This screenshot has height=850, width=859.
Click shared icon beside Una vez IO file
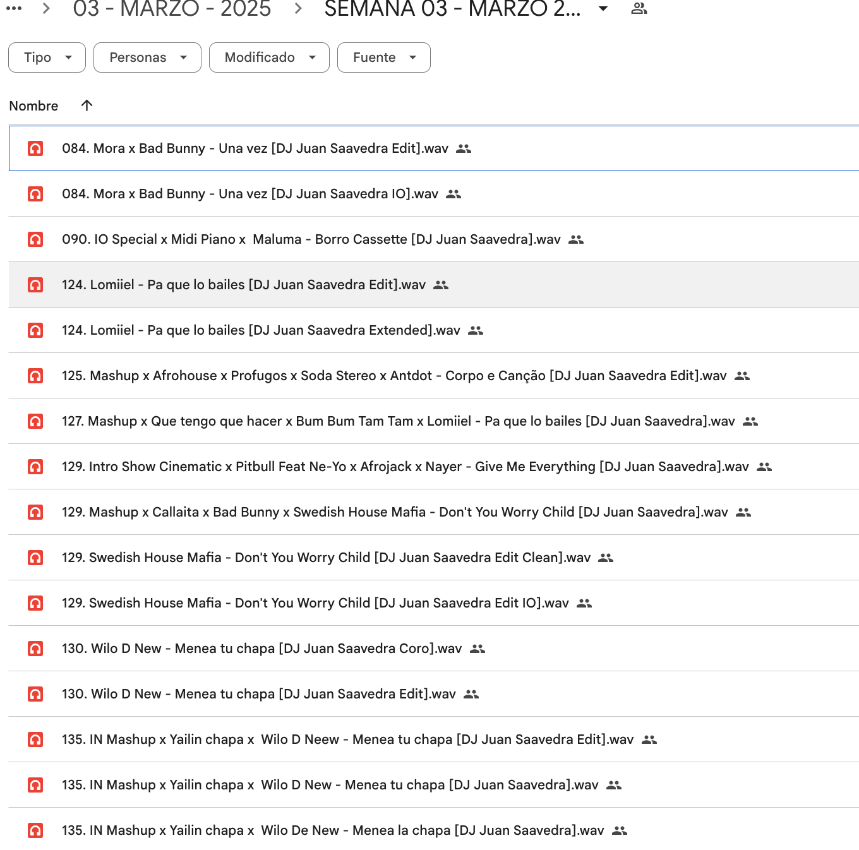point(454,194)
